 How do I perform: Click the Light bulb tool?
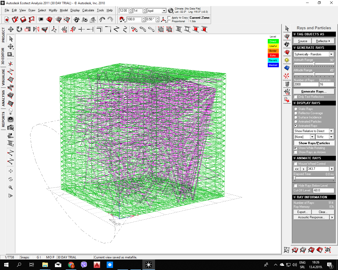click(11, 112)
